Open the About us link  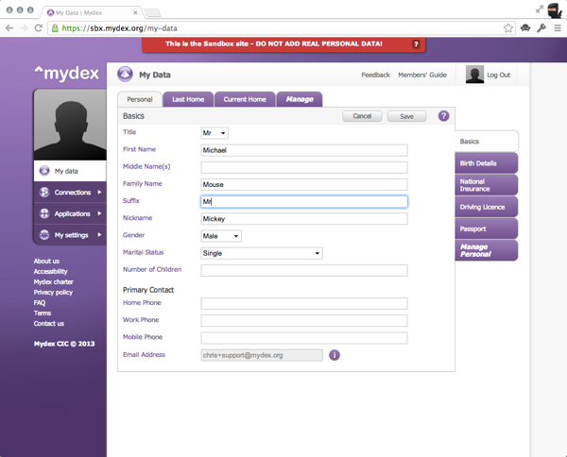[x=46, y=261]
